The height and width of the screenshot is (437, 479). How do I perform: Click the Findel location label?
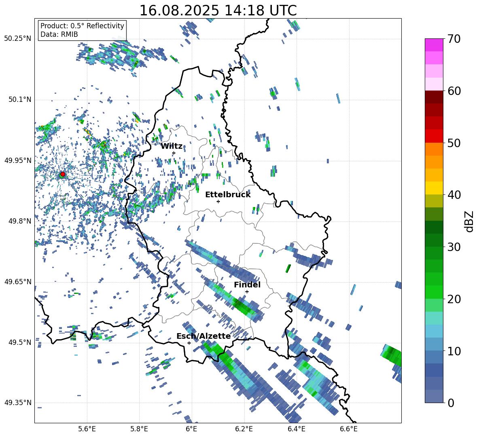point(247,285)
